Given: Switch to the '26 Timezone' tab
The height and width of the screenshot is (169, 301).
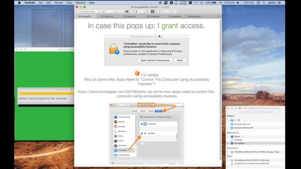Looking at the screenshot, I should [x=153, y=16].
